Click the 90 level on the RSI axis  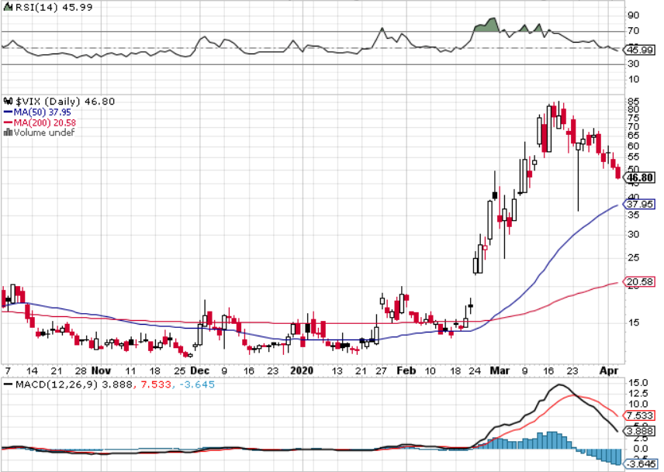[634, 16]
